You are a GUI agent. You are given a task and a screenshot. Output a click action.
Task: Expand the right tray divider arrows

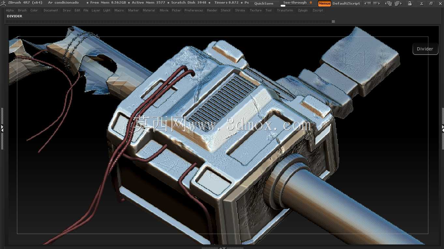click(442, 128)
